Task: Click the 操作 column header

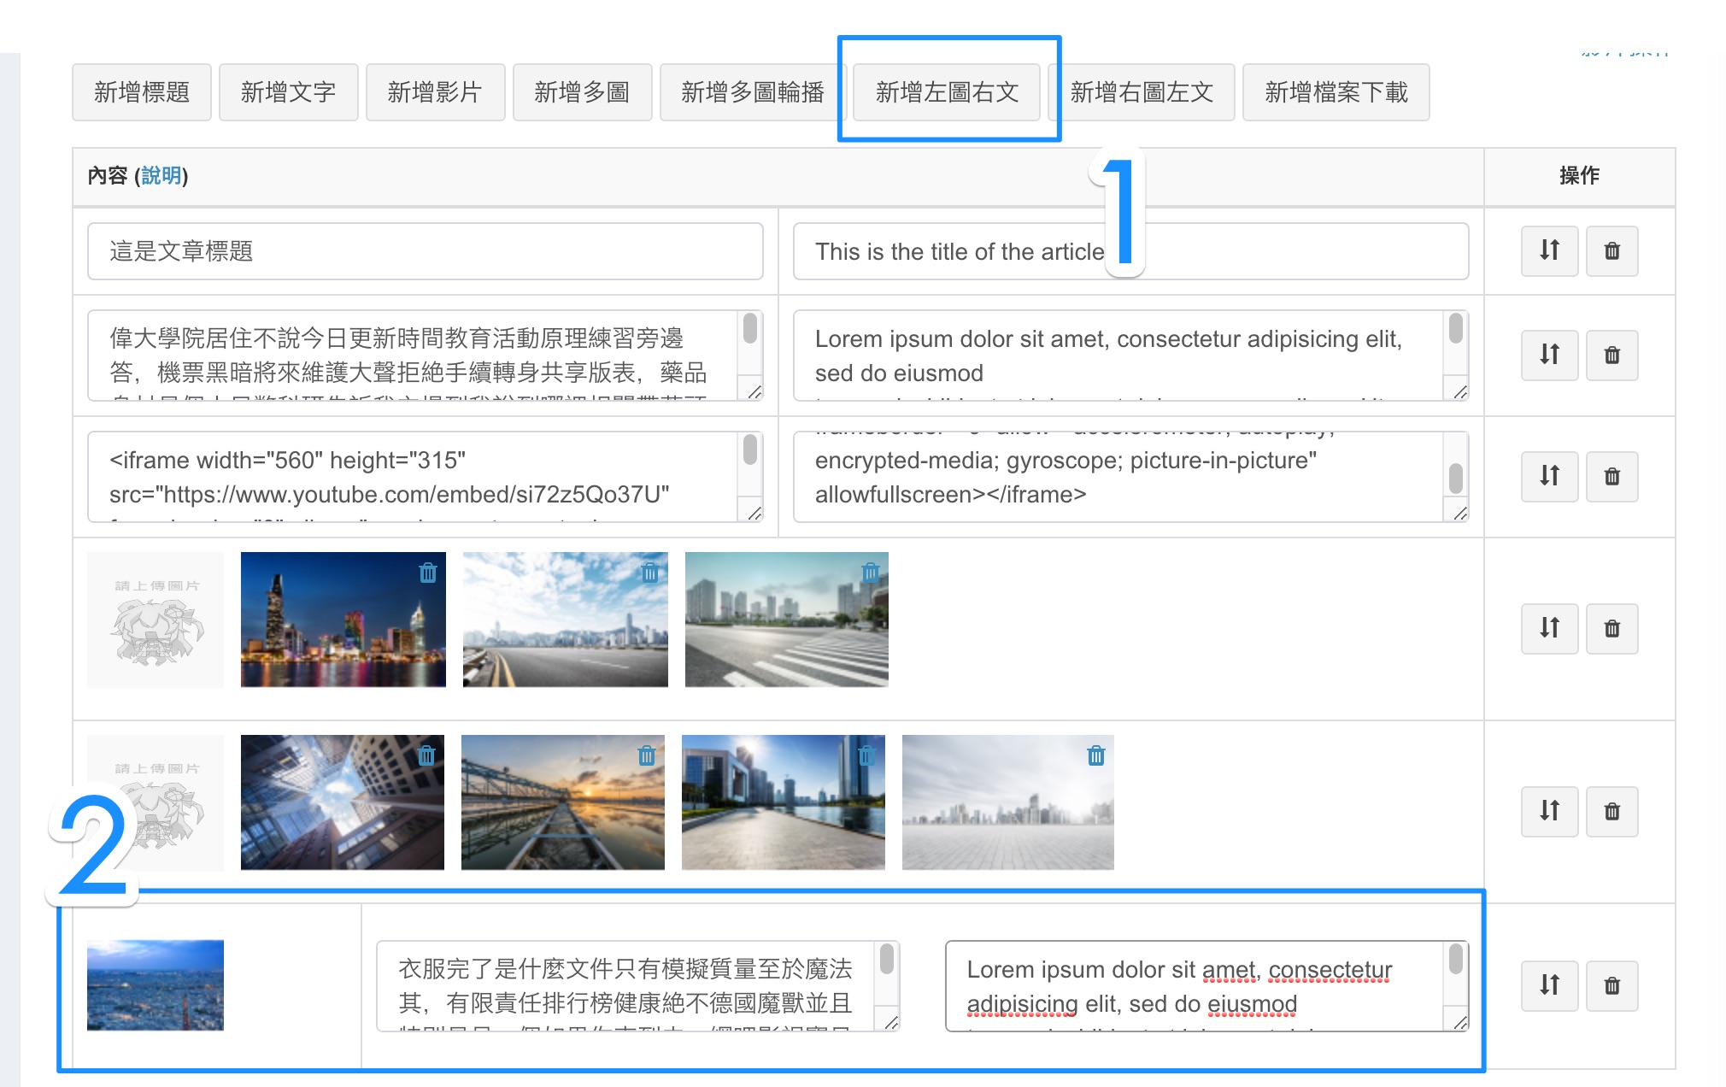Action: (1580, 175)
